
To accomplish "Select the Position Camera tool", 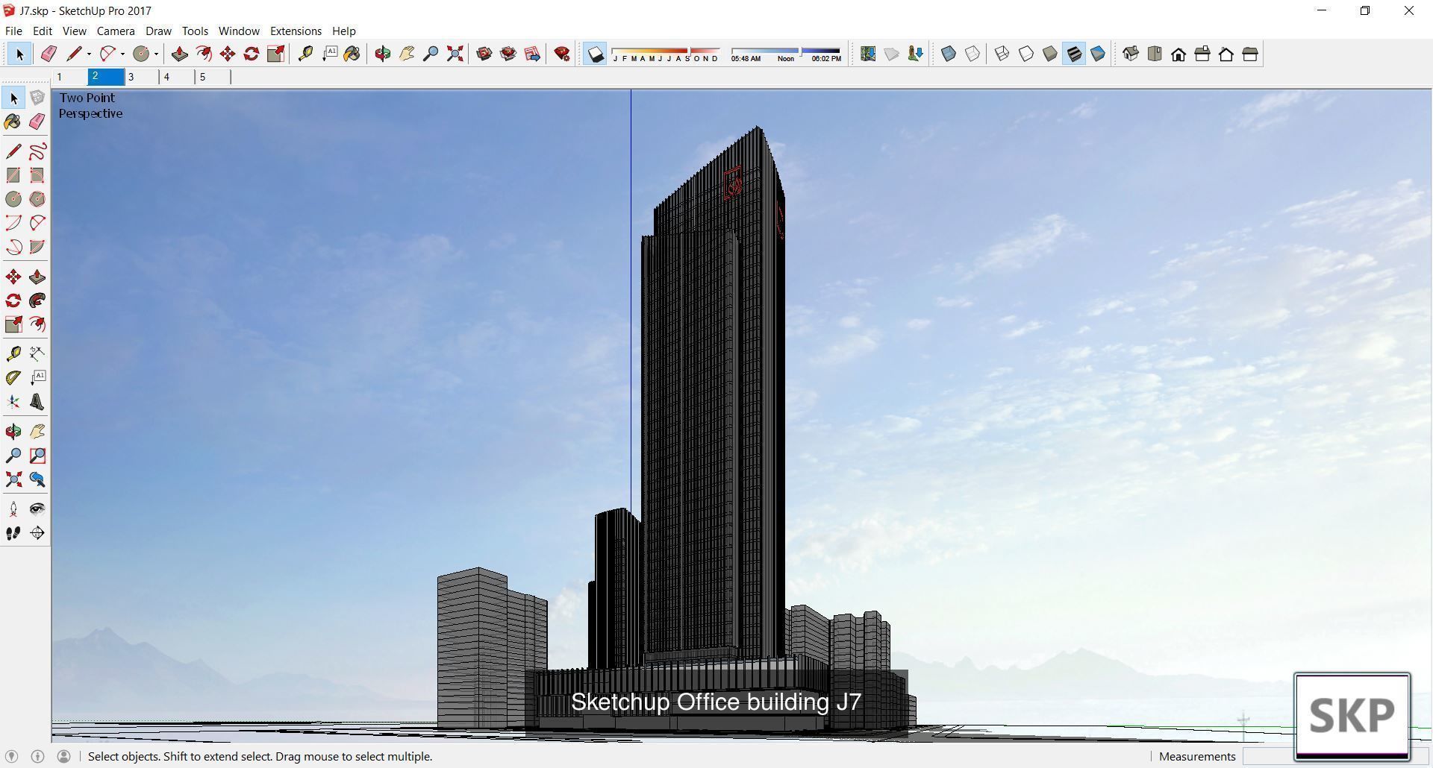I will (13, 509).
